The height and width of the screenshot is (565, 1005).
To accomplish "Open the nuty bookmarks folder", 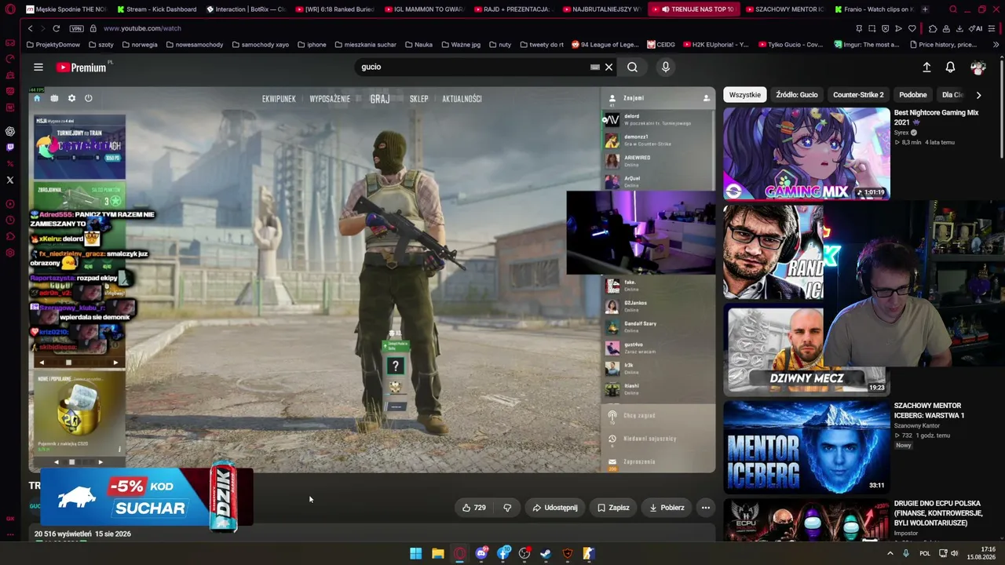I will tap(499, 45).
